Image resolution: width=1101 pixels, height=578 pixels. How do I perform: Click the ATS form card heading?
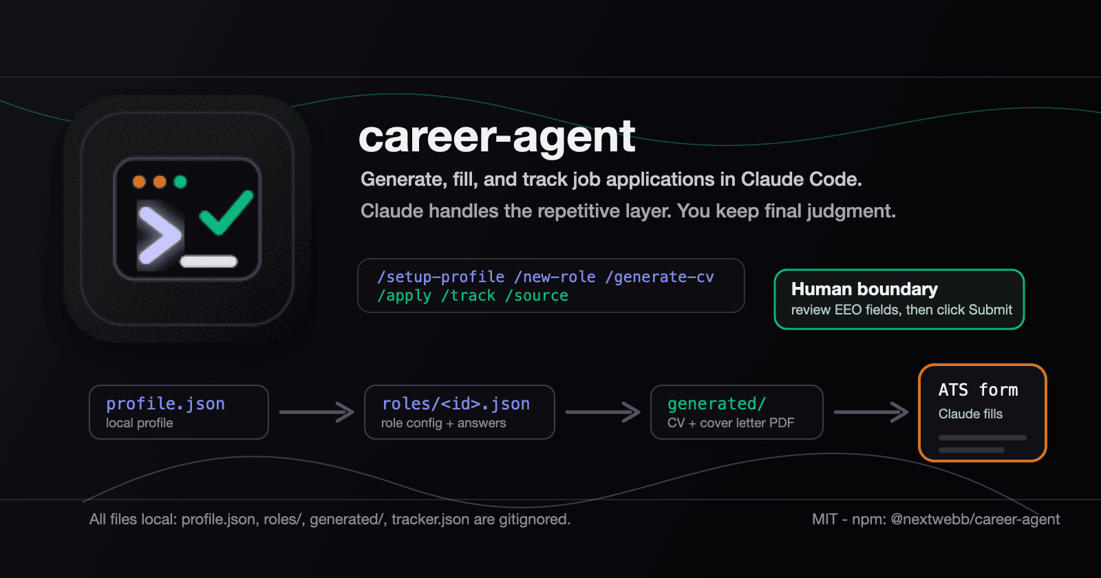[979, 390]
